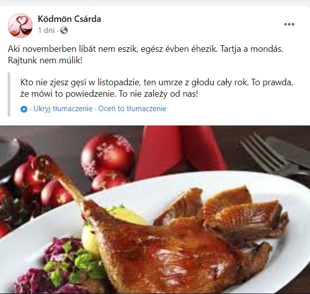The image size is (310, 294).
Task: Click the globe public audience icon
Action: (x=64, y=30)
